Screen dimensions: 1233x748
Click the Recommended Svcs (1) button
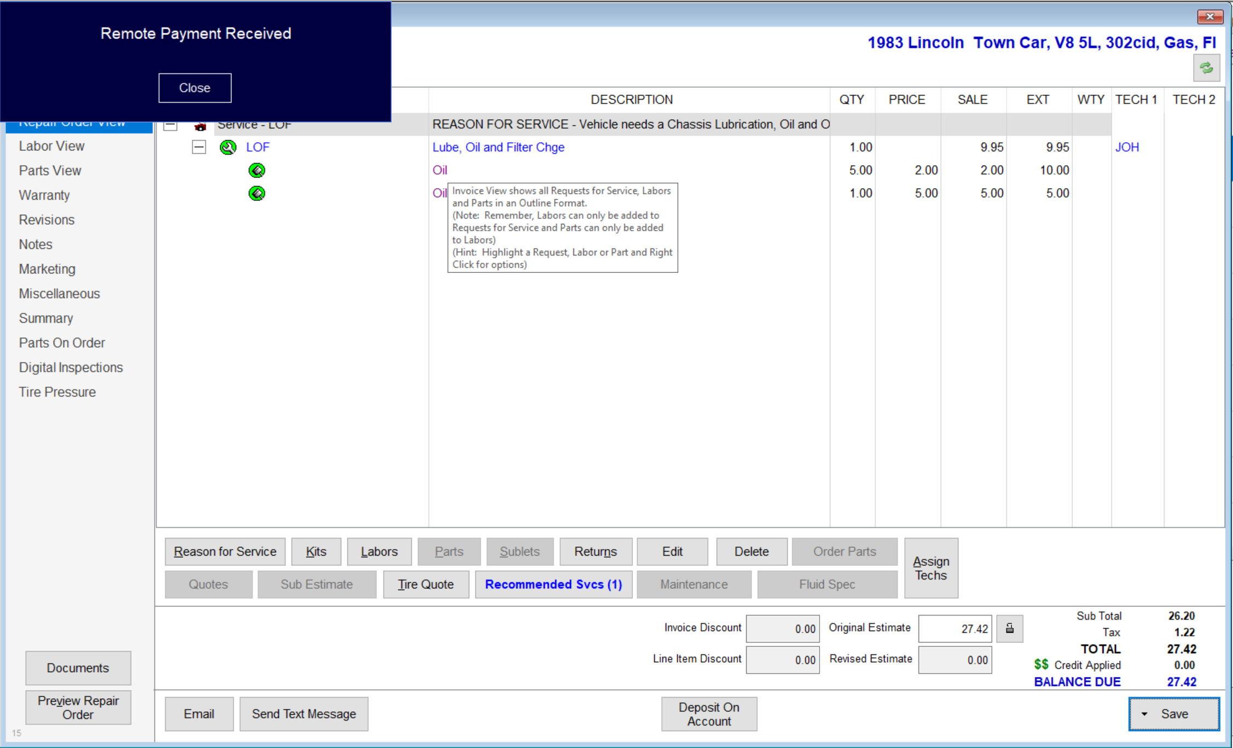coord(553,585)
